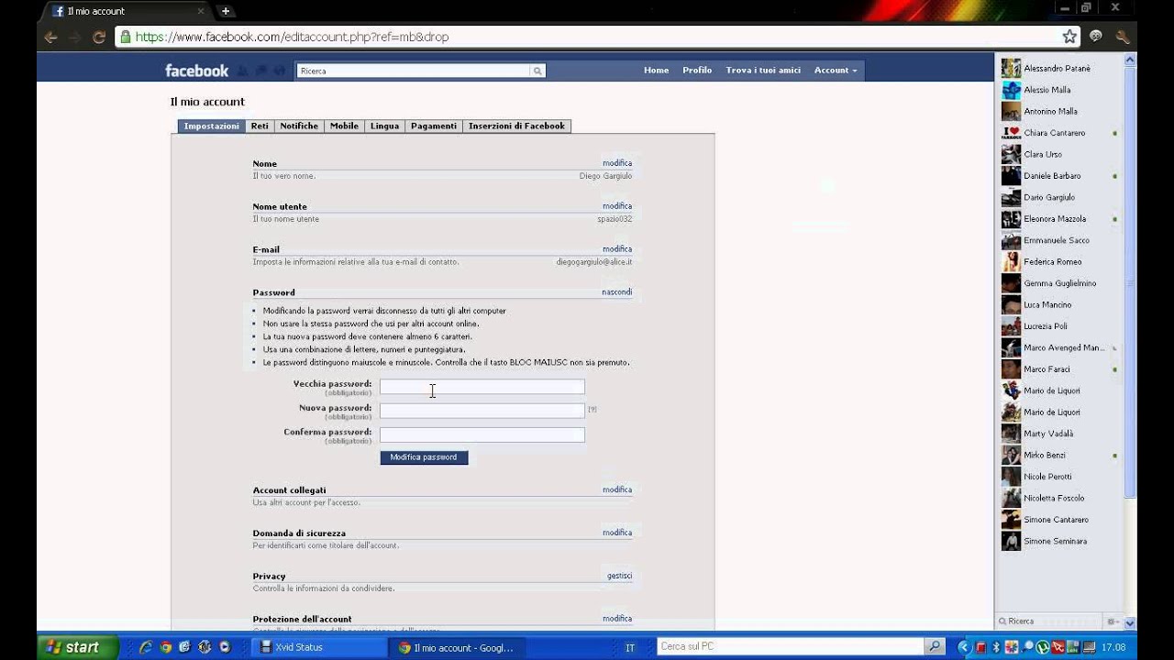
Task: Click Chiara Cantarero's avatar in chat
Action: 1011,133
